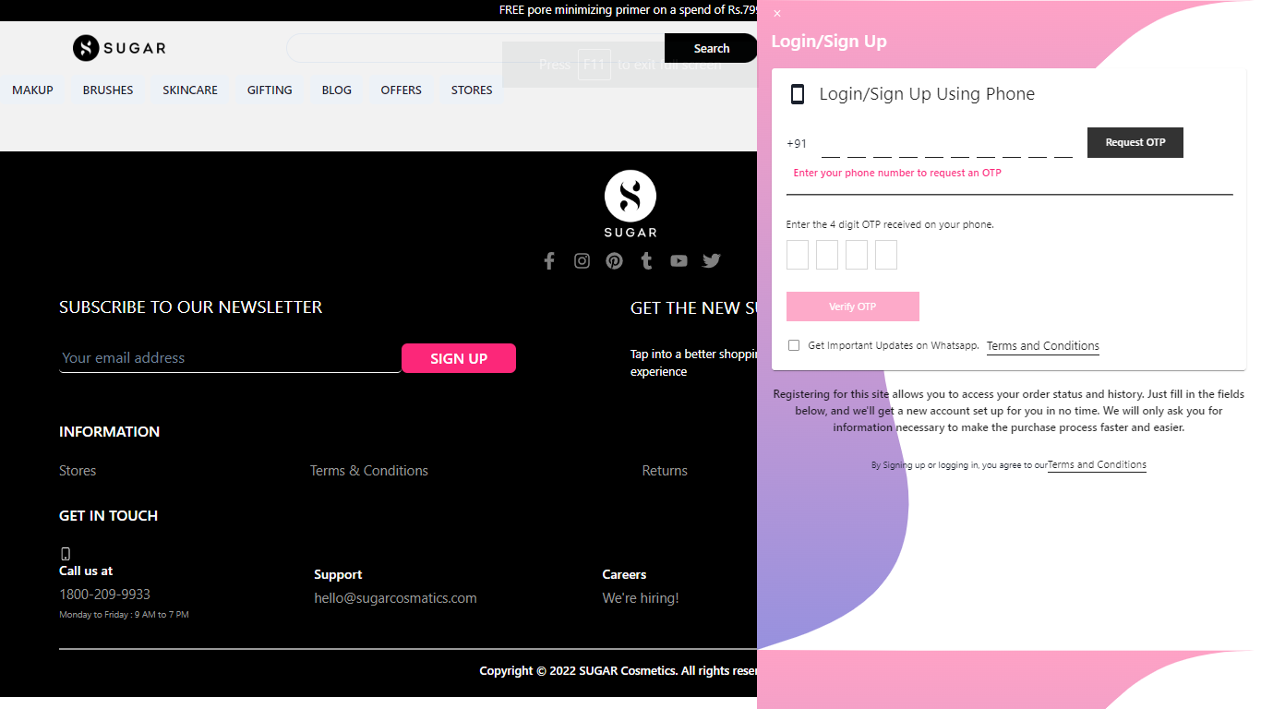Open the BRUSHES menu

click(x=108, y=90)
